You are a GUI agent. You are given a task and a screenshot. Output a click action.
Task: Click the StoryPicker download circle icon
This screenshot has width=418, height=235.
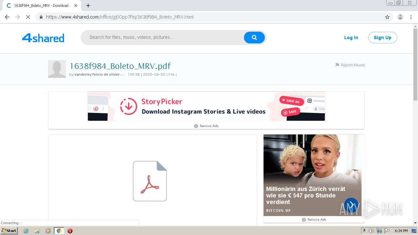point(128,106)
